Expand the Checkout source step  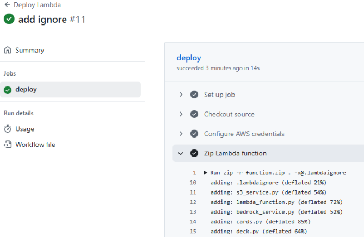[x=181, y=114]
